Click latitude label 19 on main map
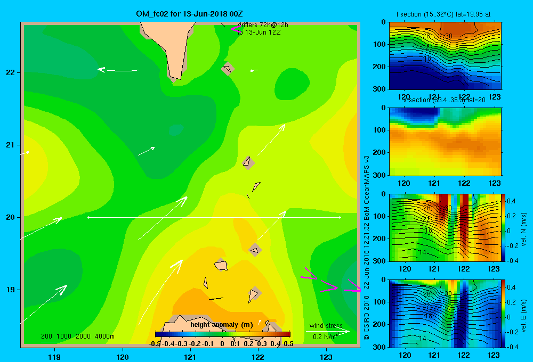 tap(11, 290)
